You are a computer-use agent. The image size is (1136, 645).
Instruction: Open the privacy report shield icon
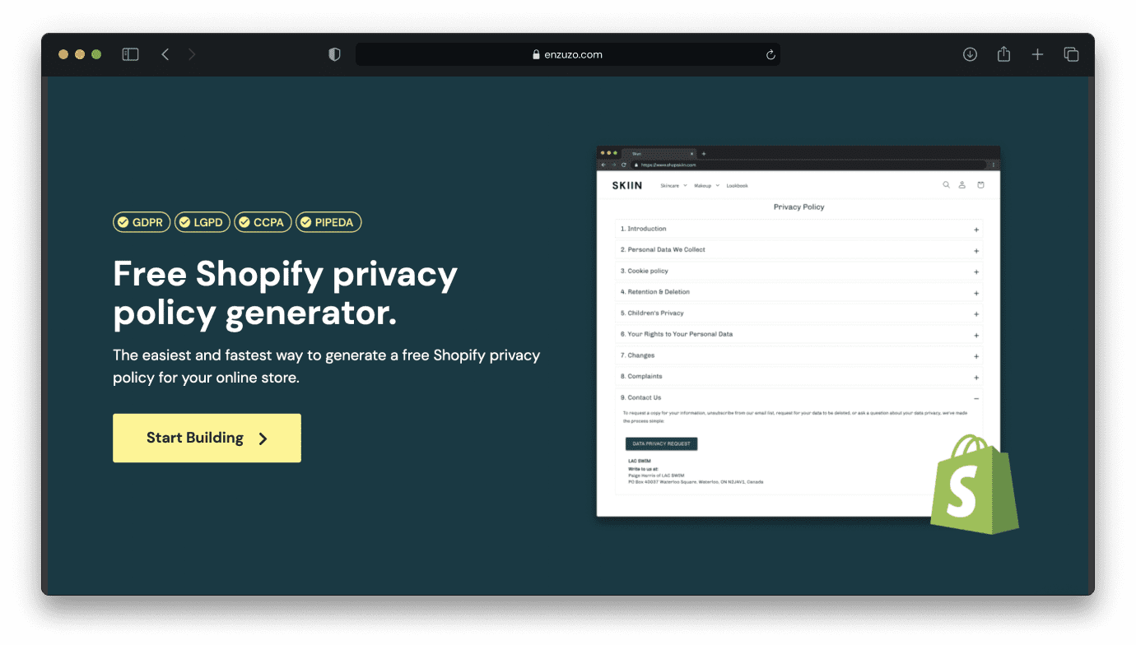334,54
